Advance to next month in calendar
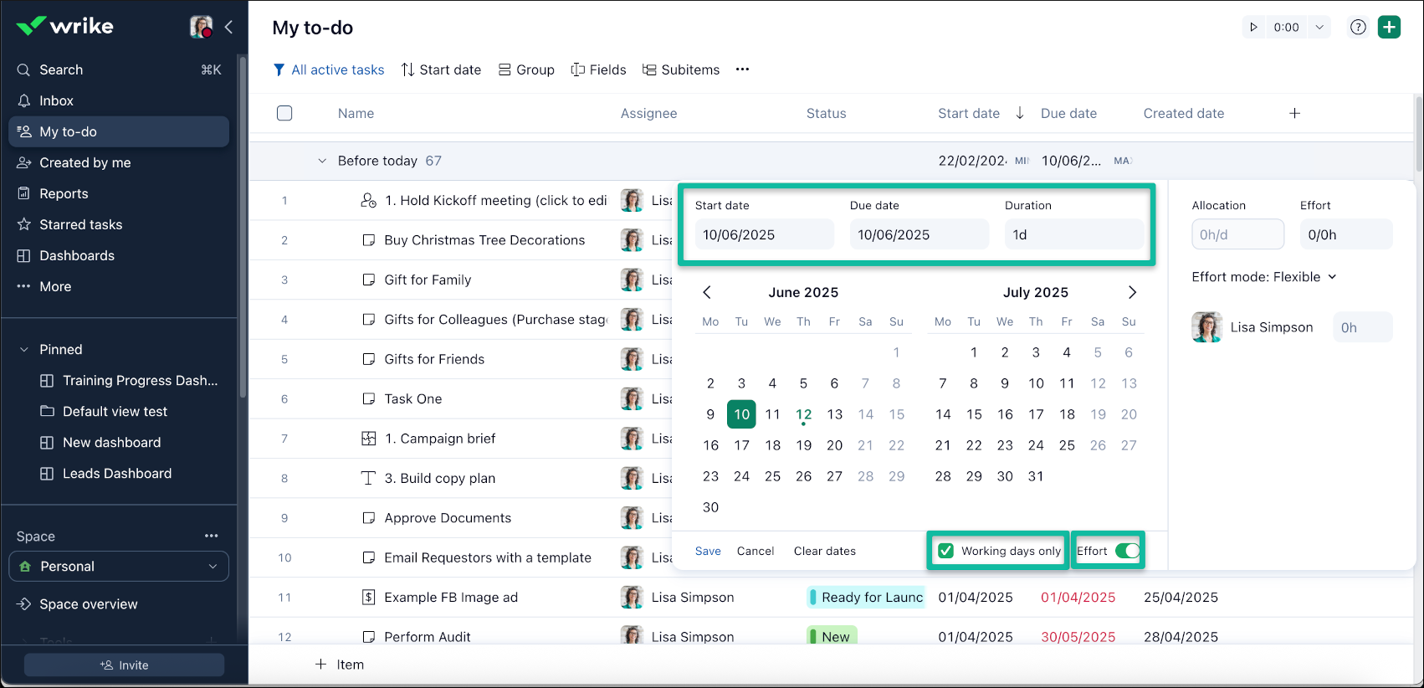This screenshot has height=688, width=1424. point(1132,292)
